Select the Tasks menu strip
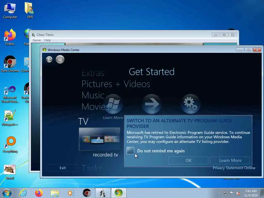The width and height of the screenshot is (264, 198). (x=92, y=168)
